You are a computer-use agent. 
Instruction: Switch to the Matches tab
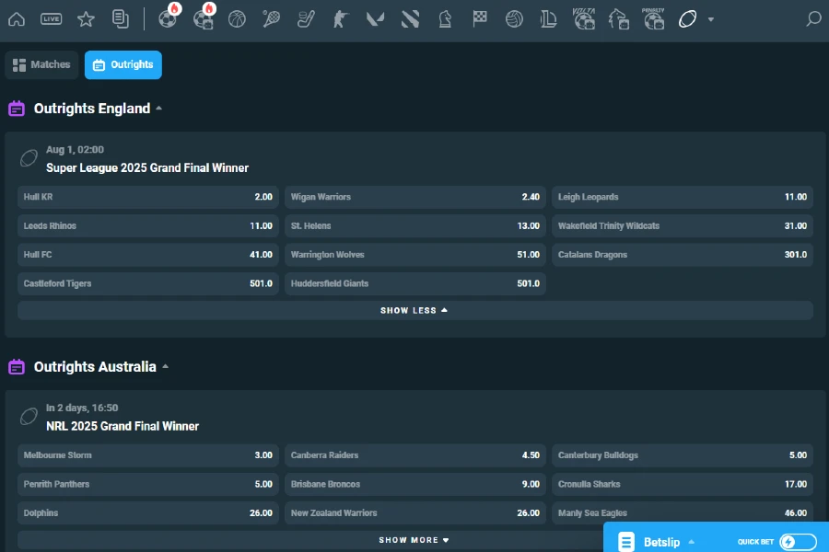pyautogui.click(x=41, y=64)
